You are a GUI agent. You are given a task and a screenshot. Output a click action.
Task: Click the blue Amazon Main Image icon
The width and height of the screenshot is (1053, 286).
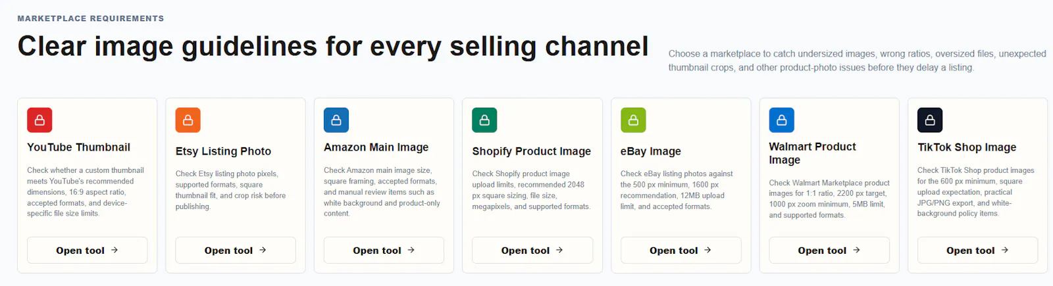(336, 120)
